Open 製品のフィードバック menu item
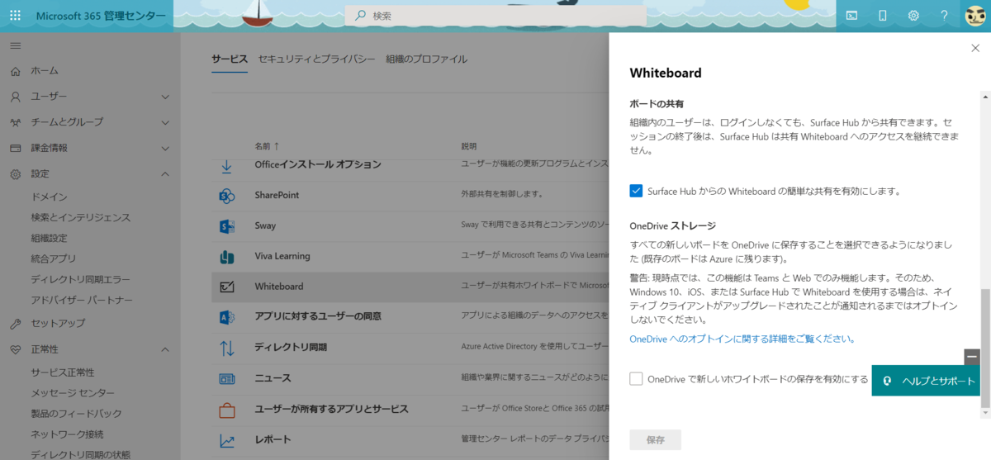Image resolution: width=991 pixels, height=460 pixels. tap(77, 414)
